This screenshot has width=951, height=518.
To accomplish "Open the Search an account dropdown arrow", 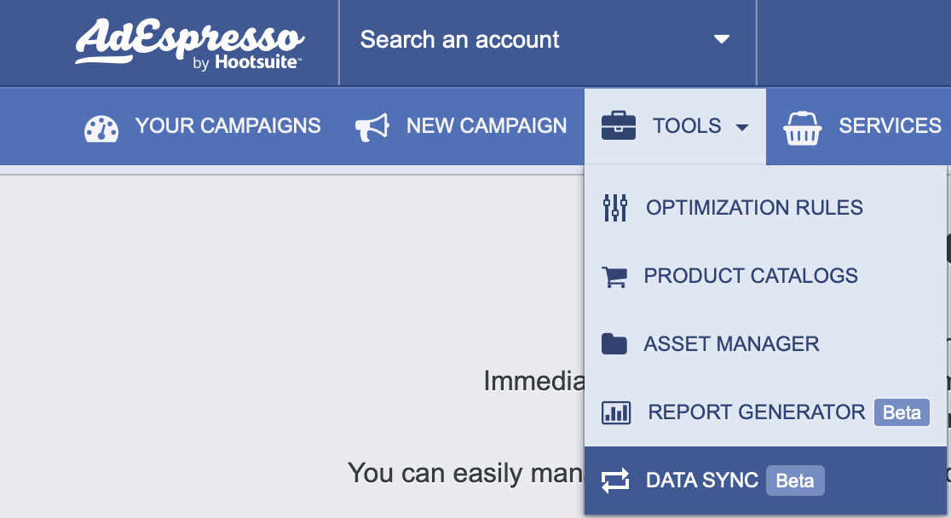I will pyautogui.click(x=721, y=39).
